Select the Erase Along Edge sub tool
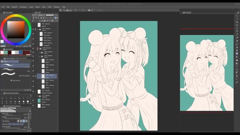This screenshot has height=135, width=240. point(15,75)
